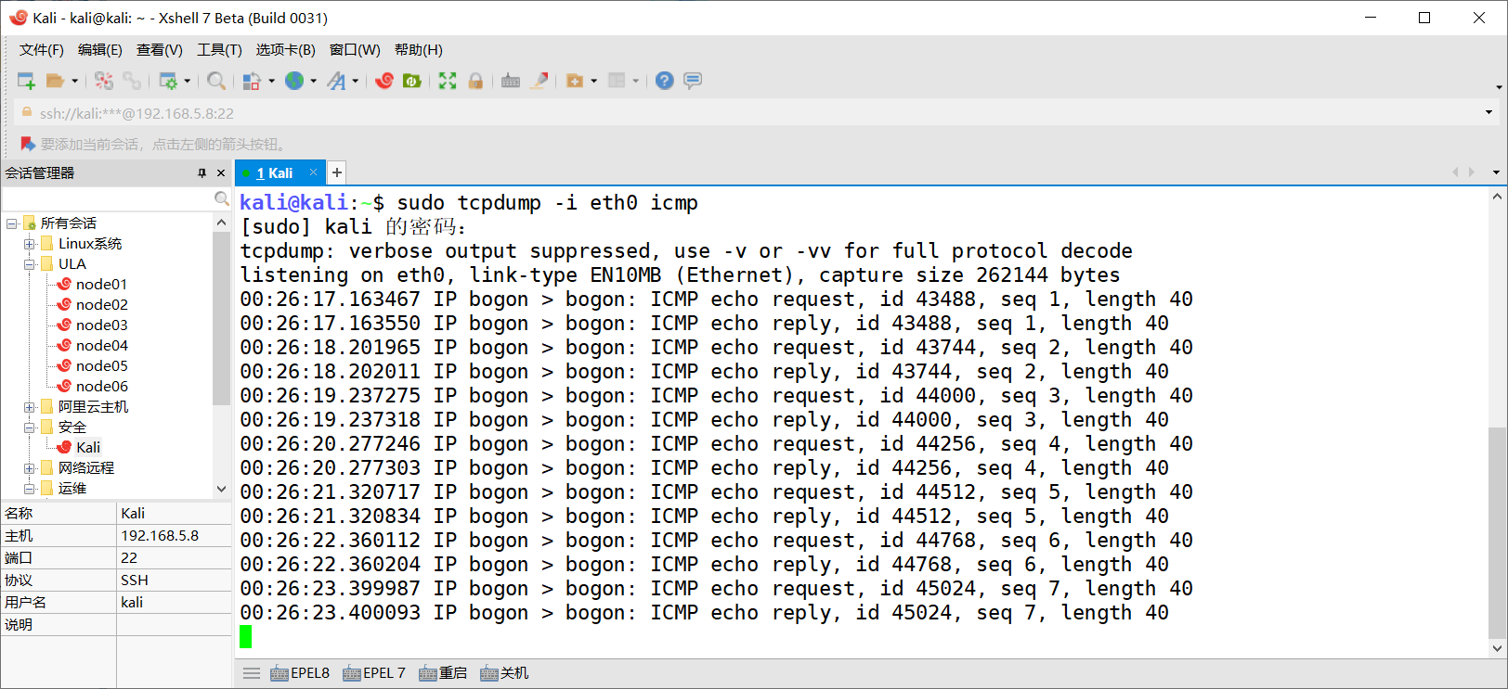Click the tab list dropdown arrow
The width and height of the screenshot is (1508, 689).
tap(1496, 172)
